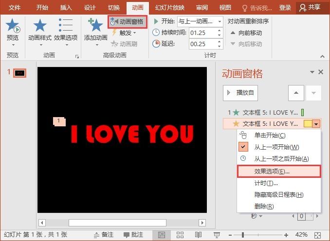Click the yellow timing bar of selected animation
The height and width of the screenshot is (241, 330).
point(308,124)
